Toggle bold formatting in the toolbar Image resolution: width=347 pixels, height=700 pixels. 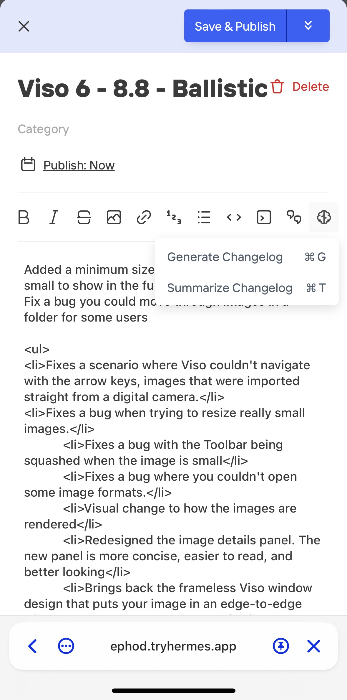24,218
